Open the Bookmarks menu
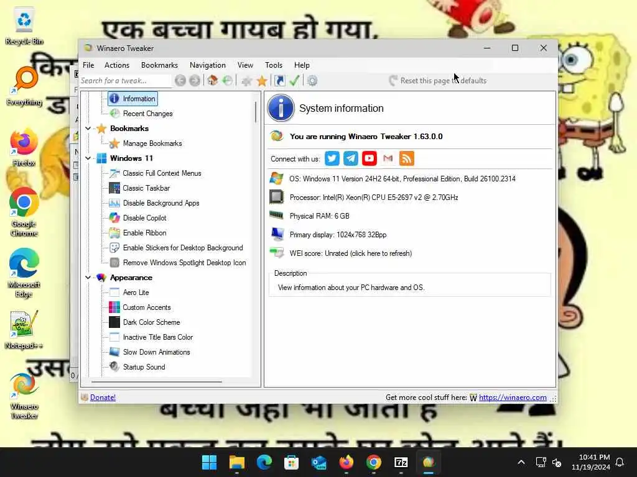 click(x=159, y=65)
